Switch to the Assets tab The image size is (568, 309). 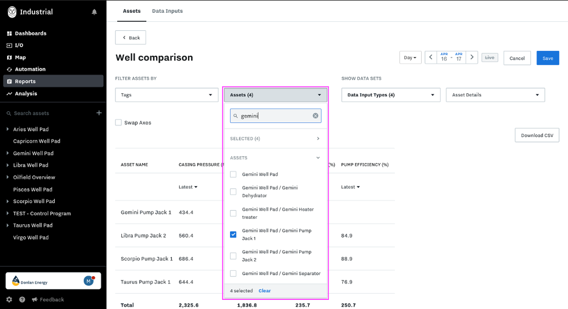132,11
